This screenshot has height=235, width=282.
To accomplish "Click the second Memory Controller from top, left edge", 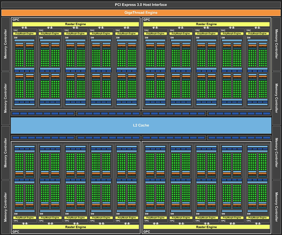I will point(5,98).
